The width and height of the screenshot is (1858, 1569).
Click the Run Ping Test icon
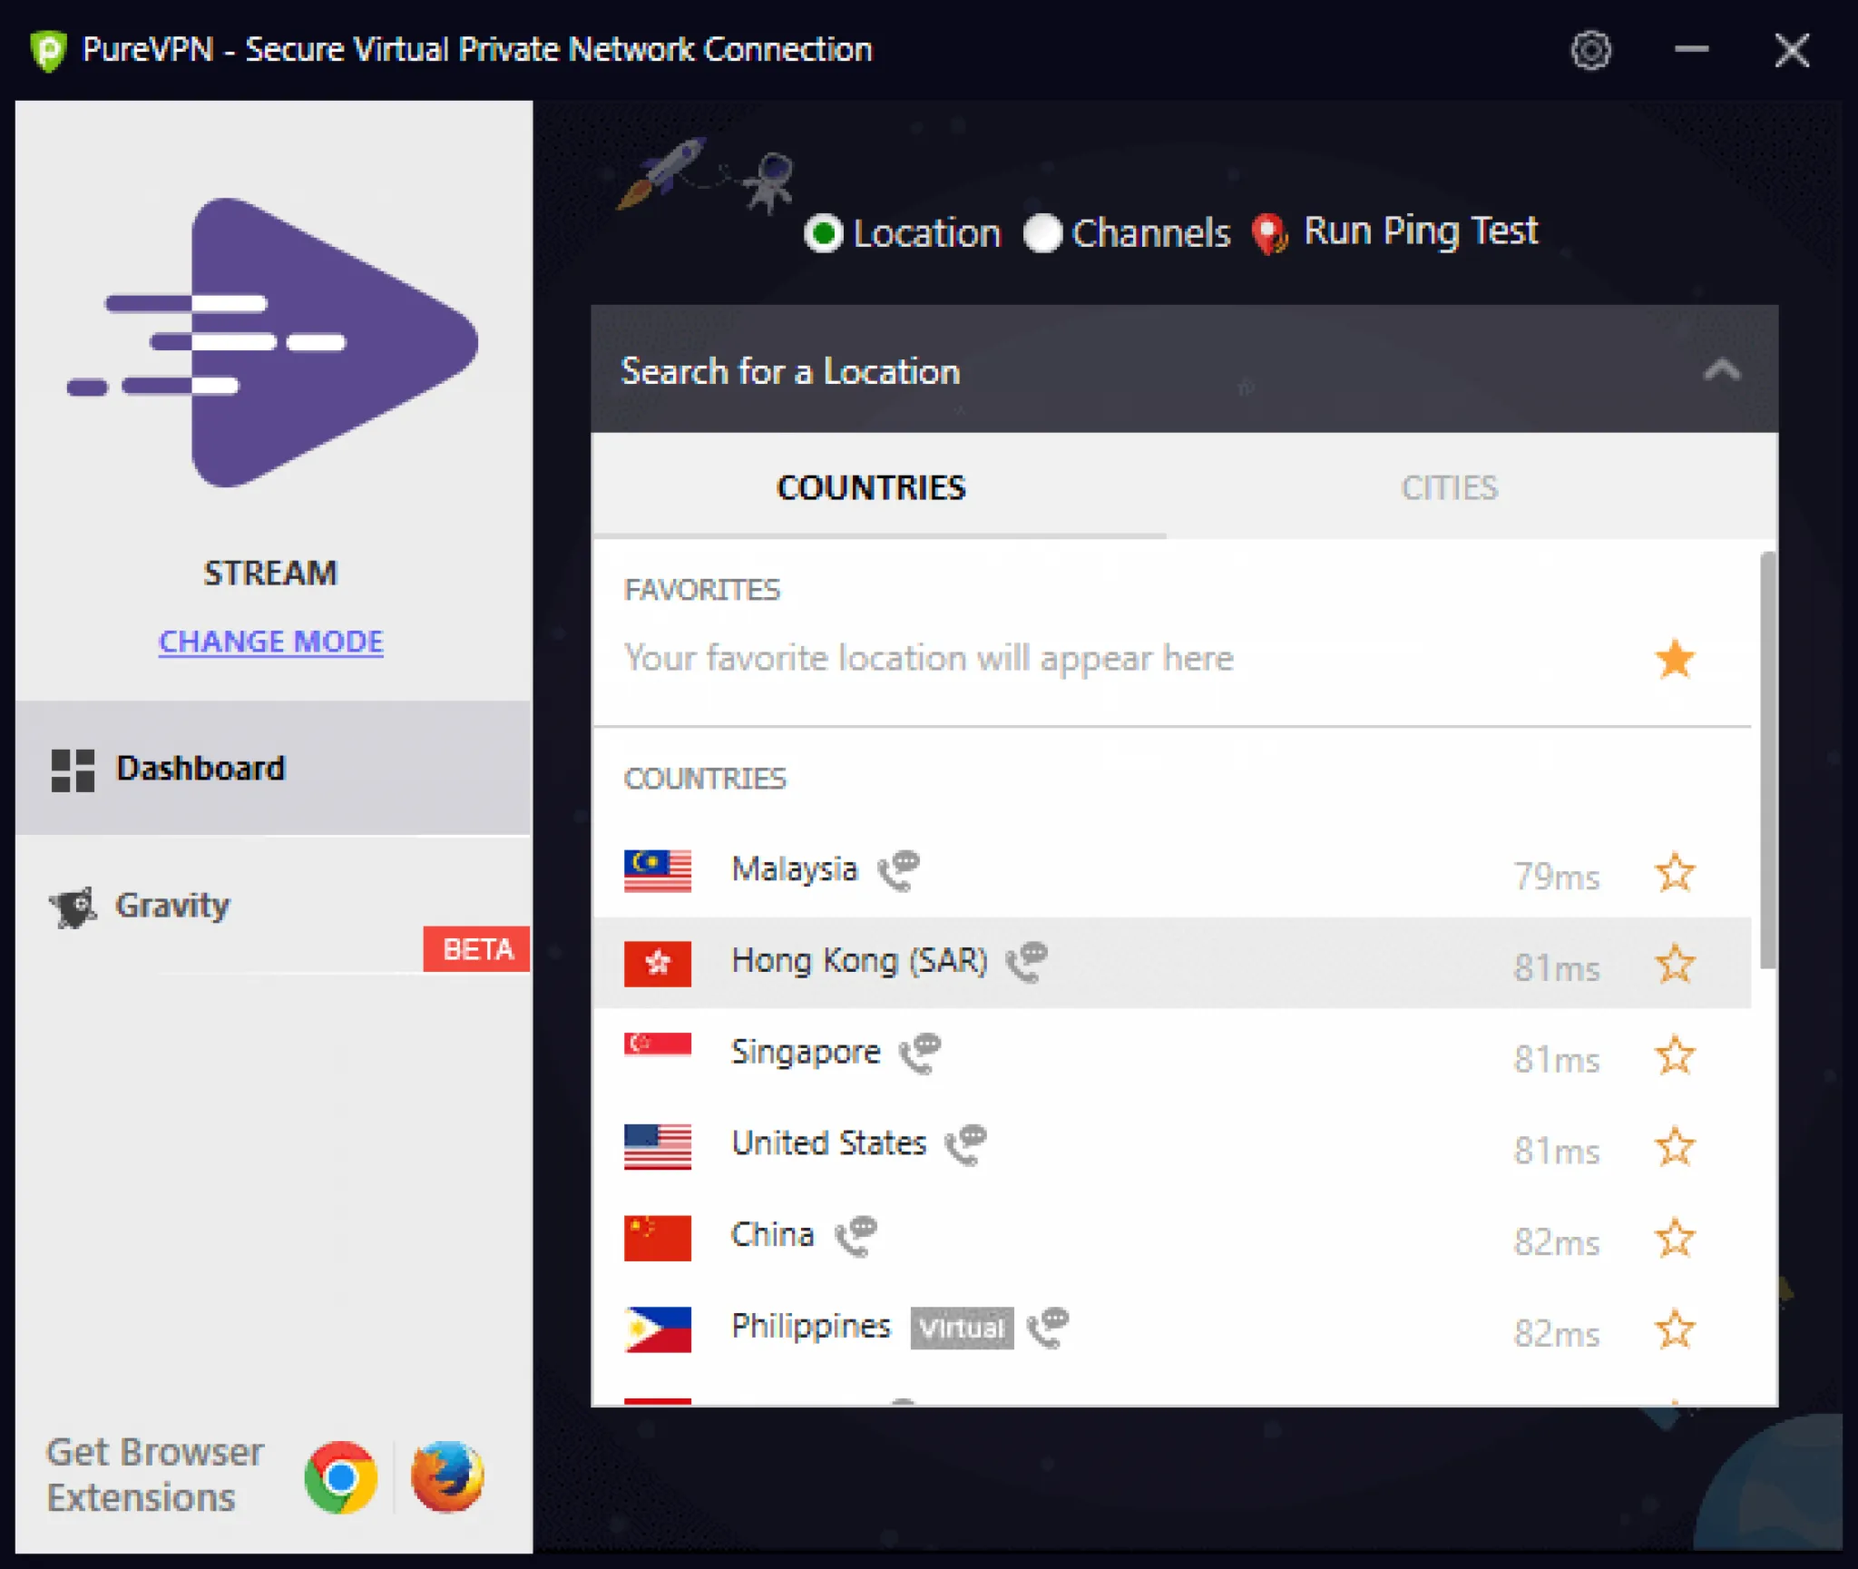(x=1270, y=234)
